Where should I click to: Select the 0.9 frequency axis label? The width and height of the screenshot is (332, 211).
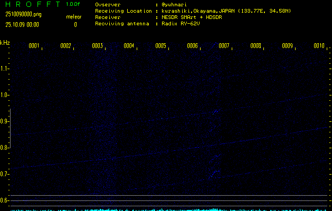[x=5, y=121]
